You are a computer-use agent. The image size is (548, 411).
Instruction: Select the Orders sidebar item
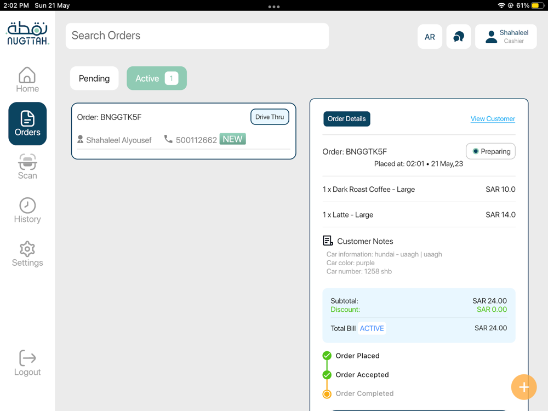coord(27,124)
